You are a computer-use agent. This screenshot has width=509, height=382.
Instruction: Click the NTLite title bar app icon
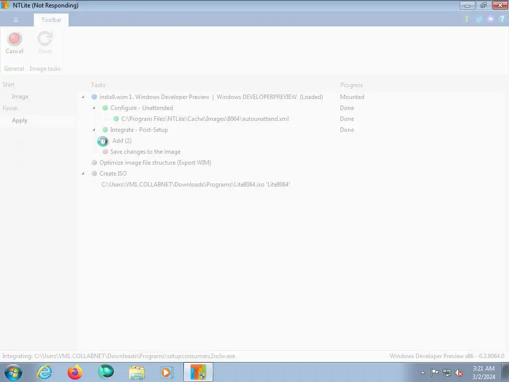pyautogui.click(x=5, y=5)
